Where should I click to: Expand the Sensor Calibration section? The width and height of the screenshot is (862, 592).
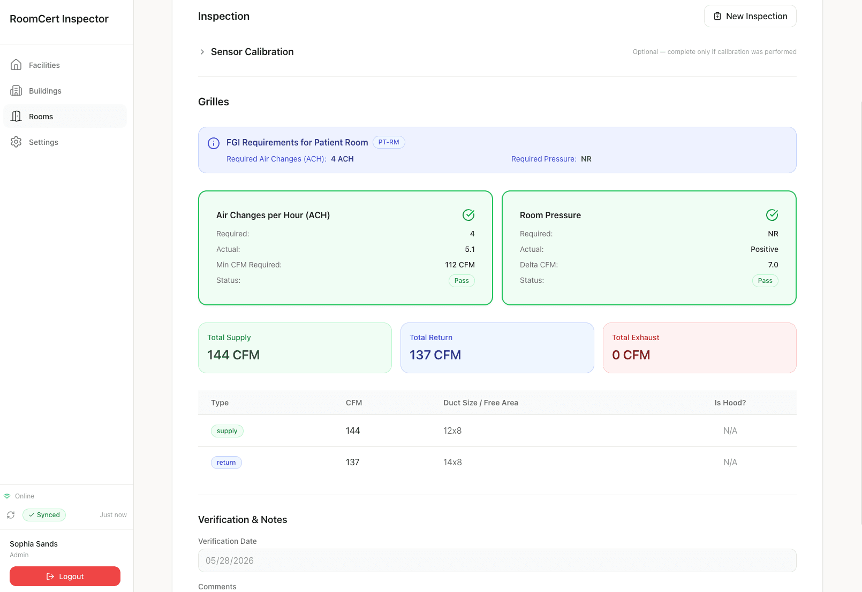click(x=202, y=52)
